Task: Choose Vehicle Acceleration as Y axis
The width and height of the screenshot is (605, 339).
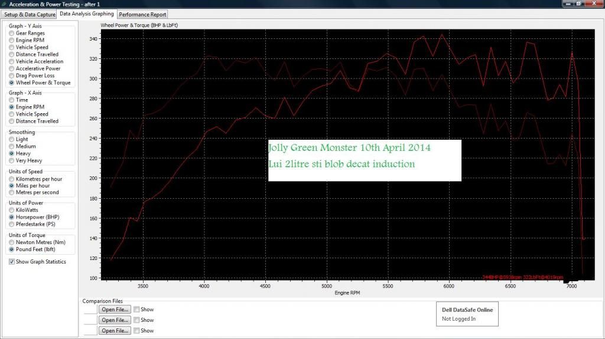Action: pos(12,62)
